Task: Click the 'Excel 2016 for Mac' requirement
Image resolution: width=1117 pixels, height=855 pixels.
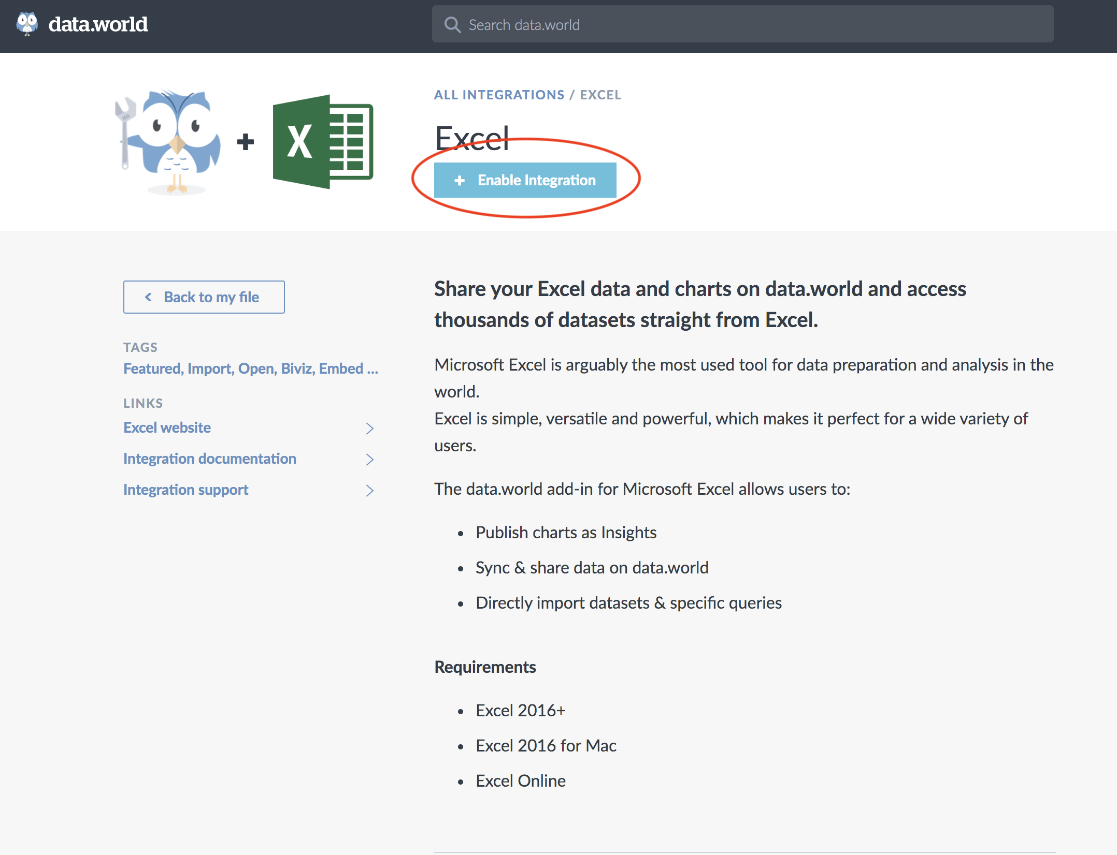Action: tap(546, 746)
